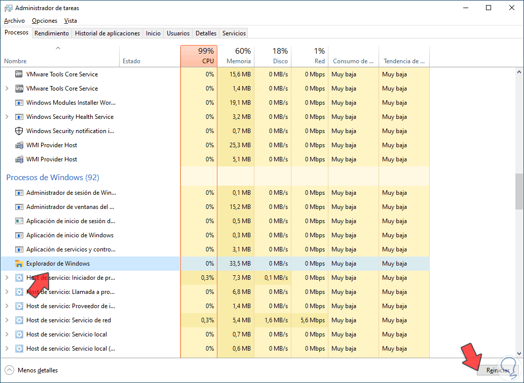Switch to the Servicios tab
The height and width of the screenshot is (383, 524).
tap(234, 33)
